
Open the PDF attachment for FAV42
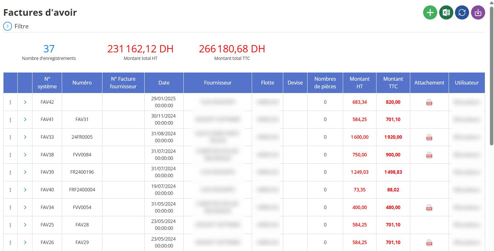coord(429,102)
